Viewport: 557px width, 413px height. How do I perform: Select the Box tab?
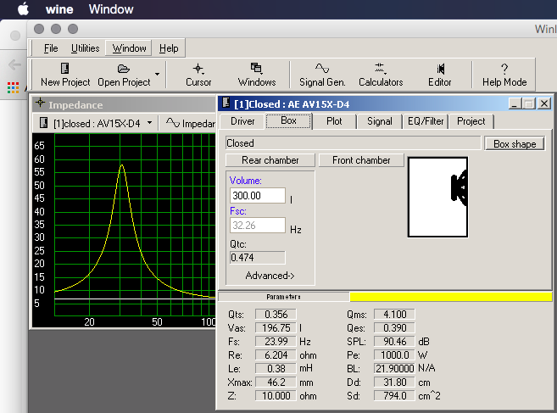point(288,120)
